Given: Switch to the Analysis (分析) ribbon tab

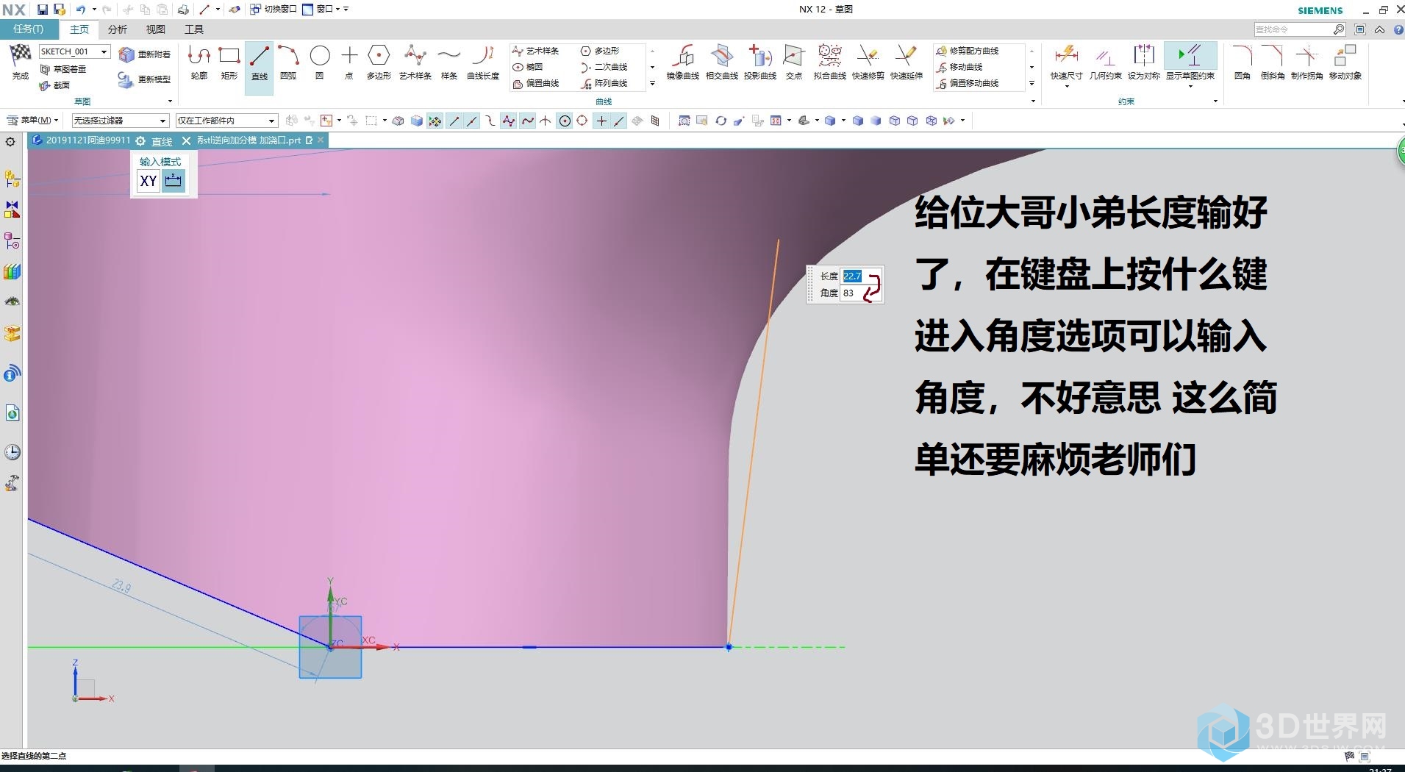Looking at the screenshot, I should point(118,29).
